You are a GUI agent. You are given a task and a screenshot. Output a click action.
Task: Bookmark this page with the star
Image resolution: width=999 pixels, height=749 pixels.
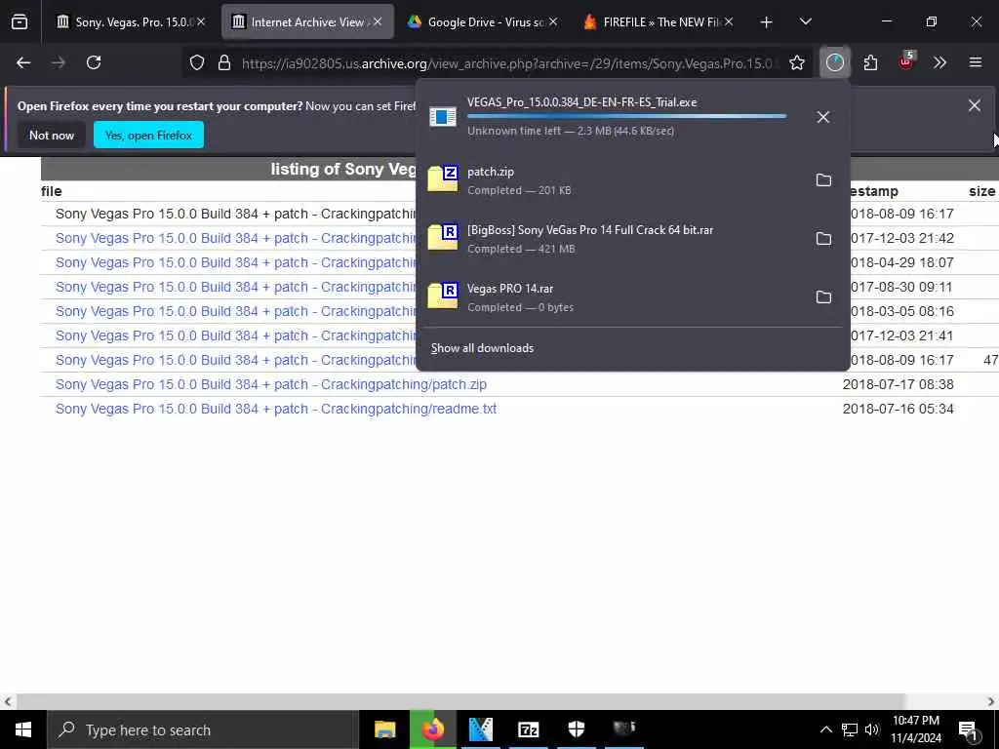click(x=796, y=62)
